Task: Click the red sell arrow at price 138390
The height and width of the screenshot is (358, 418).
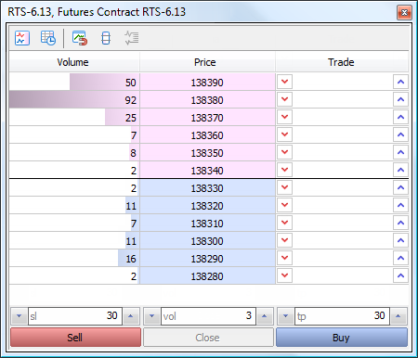Action: coord(284,82)
